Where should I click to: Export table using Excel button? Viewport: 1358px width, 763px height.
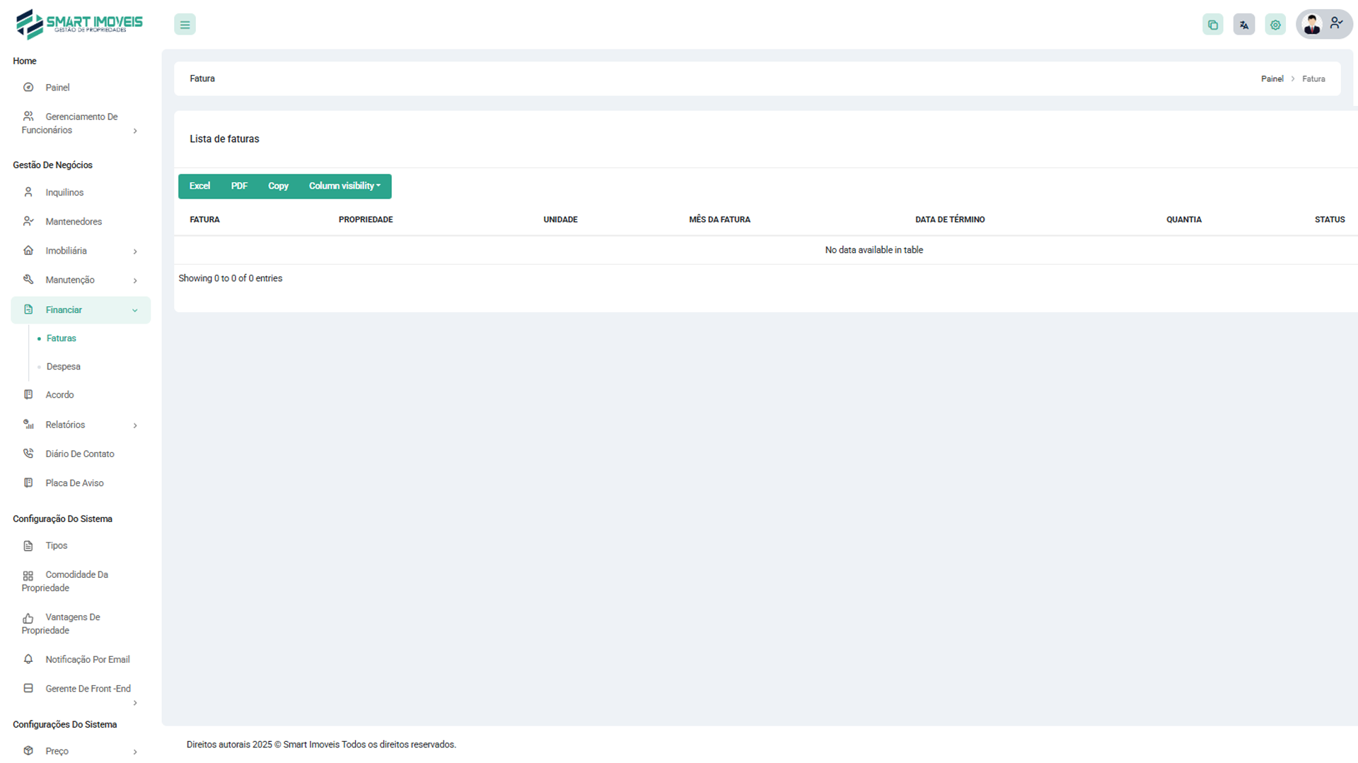pos(199,186)
